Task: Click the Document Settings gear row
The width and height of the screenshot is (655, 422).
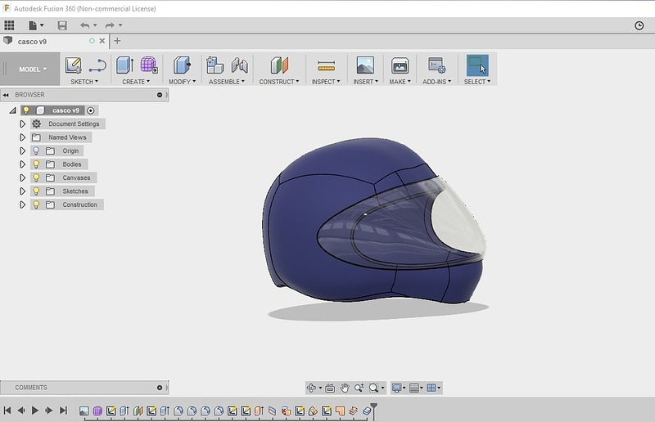Action: point(68,124)
